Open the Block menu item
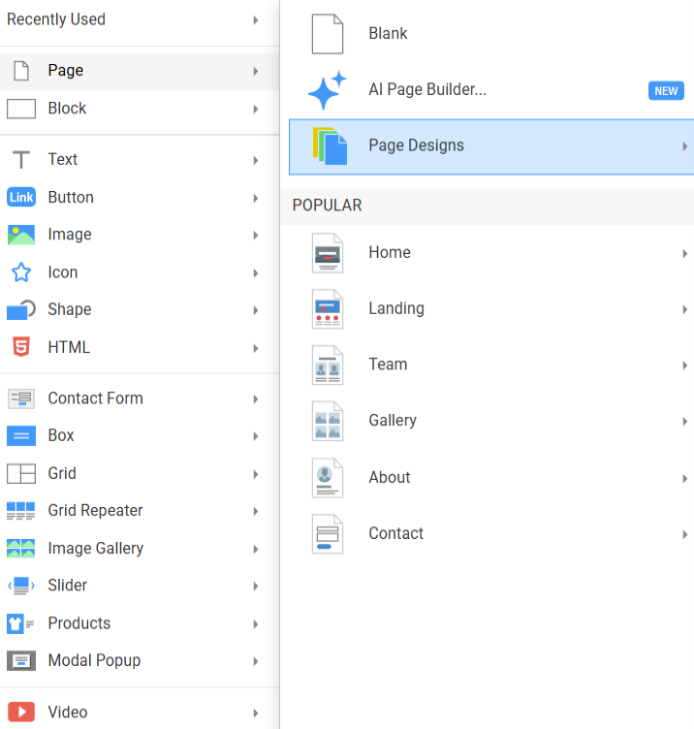This screenshot has height=729, width=694. pyautogui.click(x=67, y=109)
